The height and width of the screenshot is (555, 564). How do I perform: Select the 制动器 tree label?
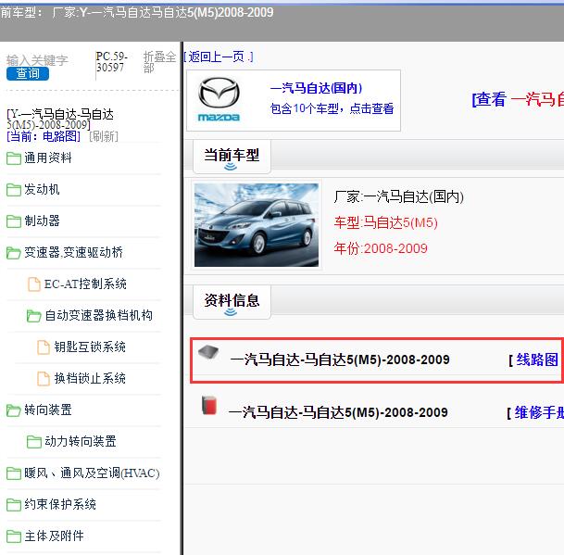tap(42, 221)
